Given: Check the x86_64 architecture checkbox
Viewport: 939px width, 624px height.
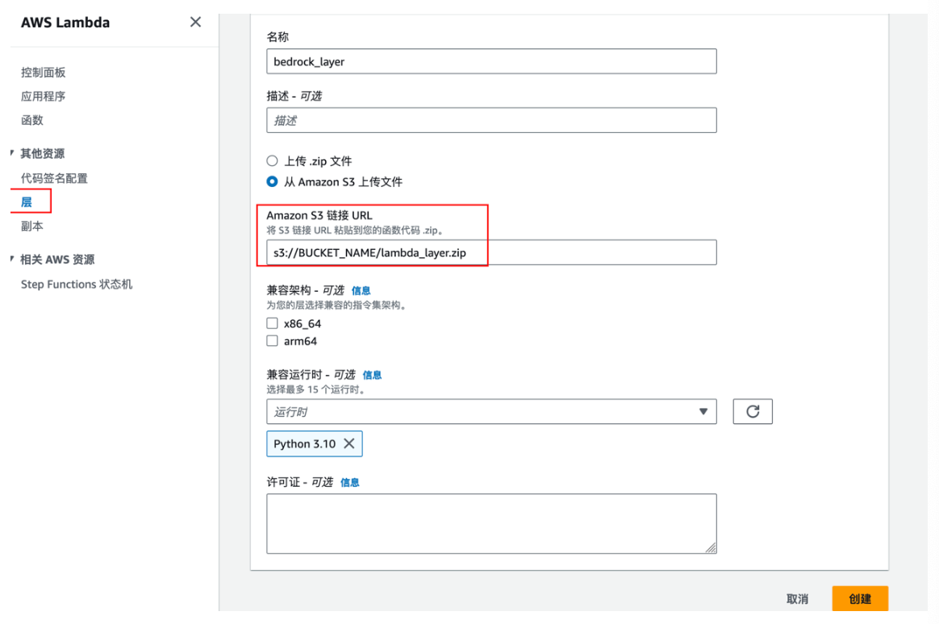Looking at the screenshot, I should 272,323.
